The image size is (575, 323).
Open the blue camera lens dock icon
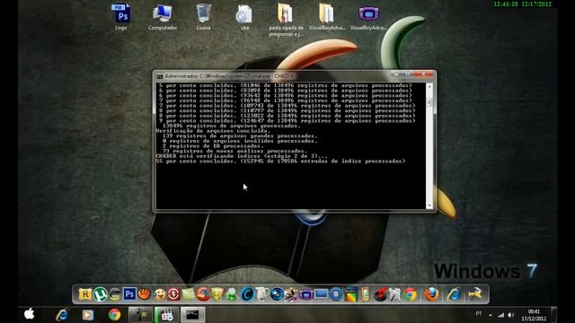(277, 294)
